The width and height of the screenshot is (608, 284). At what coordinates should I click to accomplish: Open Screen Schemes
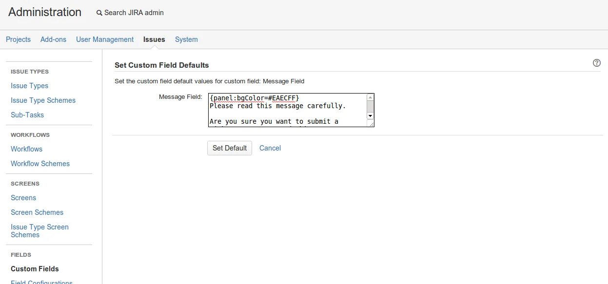[x=37, y=212]
